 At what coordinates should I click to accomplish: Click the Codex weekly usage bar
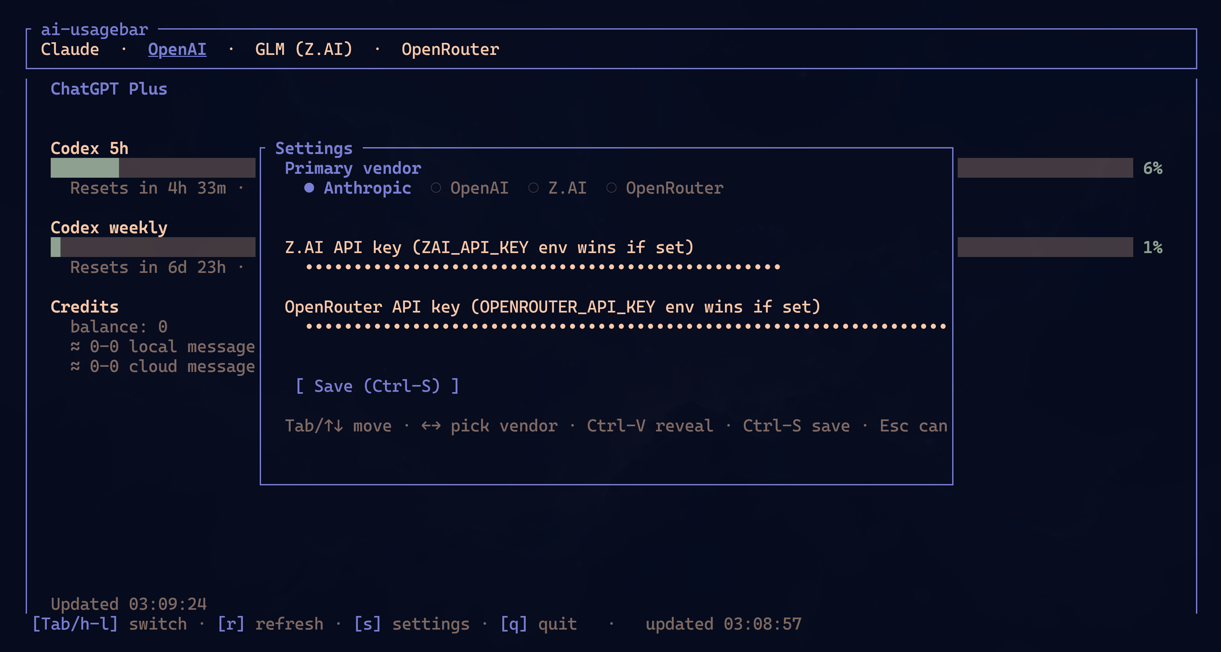153,247
